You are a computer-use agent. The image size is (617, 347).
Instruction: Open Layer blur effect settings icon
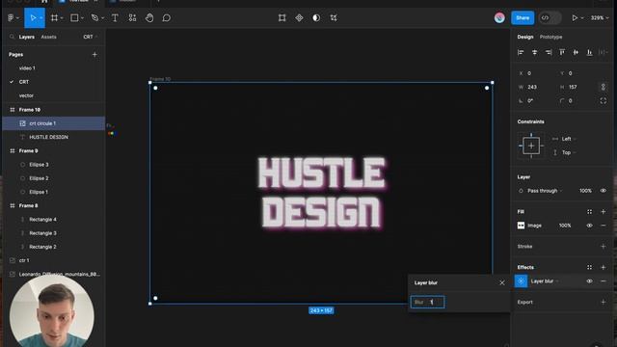[x=521, y=280]
